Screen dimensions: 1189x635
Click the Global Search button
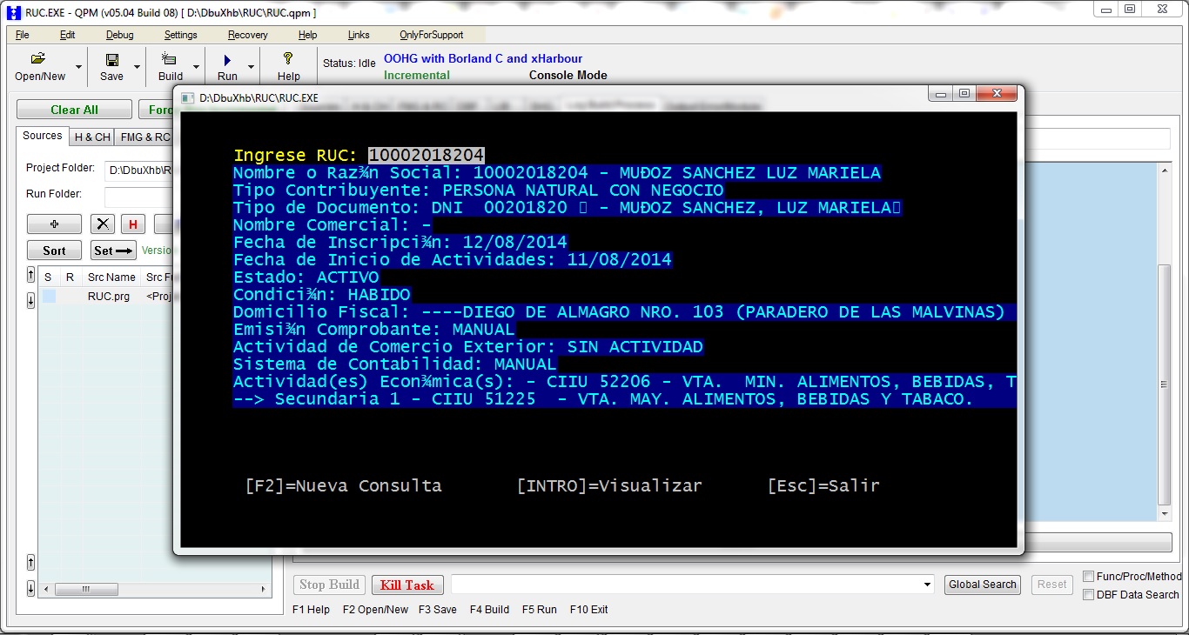click(x=983, y=585)
